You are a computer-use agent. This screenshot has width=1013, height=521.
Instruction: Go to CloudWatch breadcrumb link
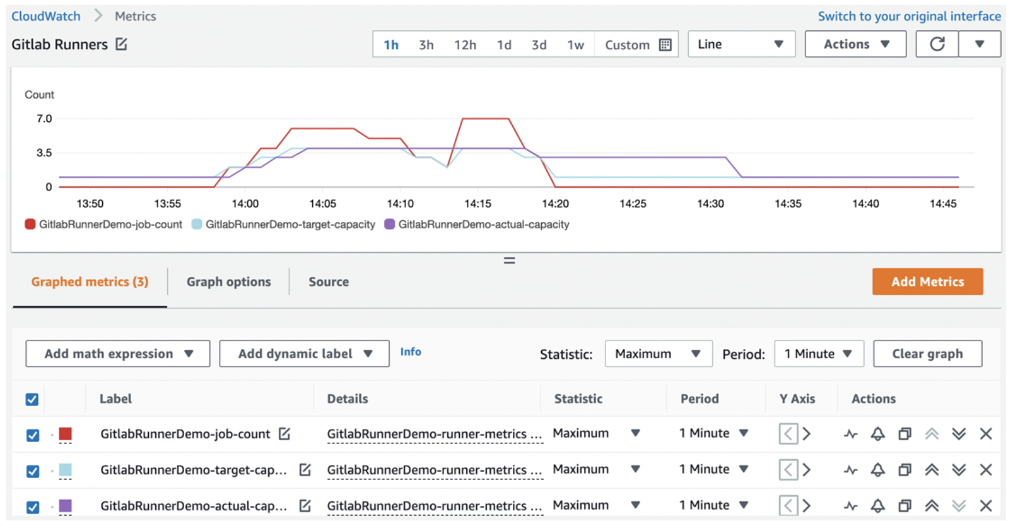coord(46,16)
